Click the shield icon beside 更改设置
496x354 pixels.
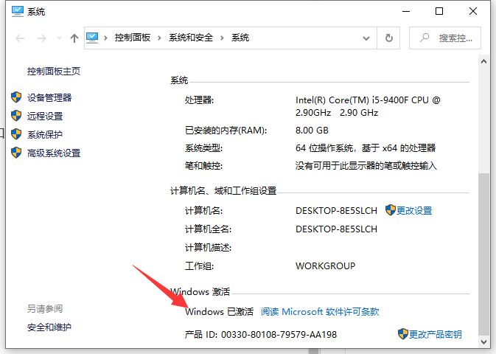pyautogui.click(x=391, y=210)
